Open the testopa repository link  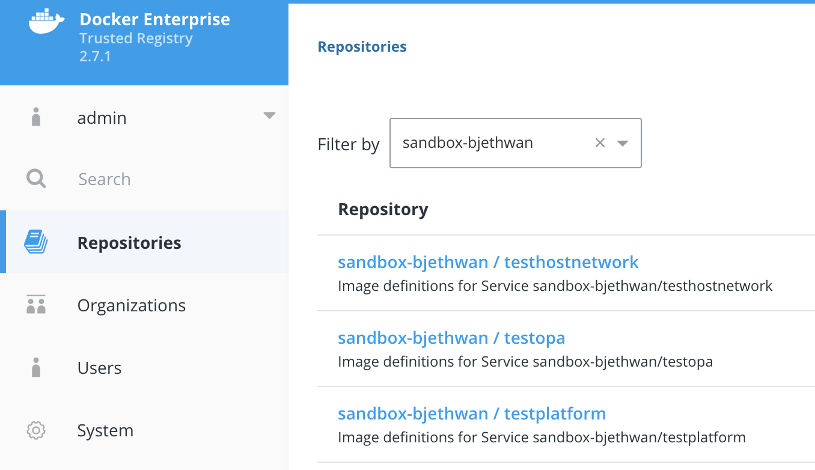coord(451,338)
